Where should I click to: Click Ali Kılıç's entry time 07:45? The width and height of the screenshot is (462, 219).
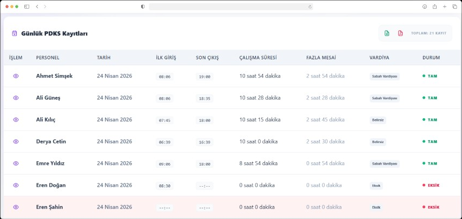point(164,120)
